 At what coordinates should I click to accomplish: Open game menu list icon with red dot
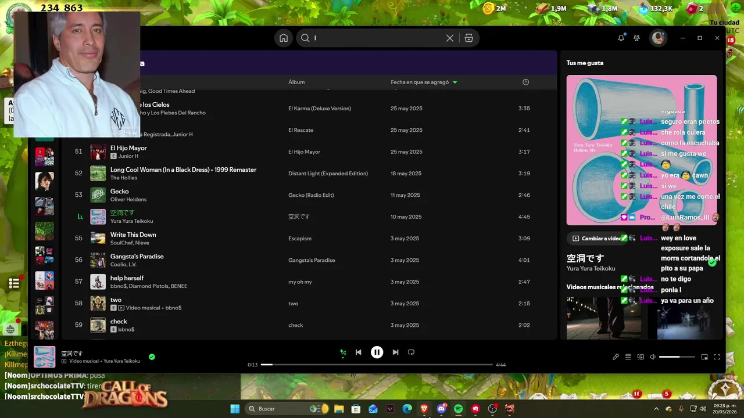click(x=14, y=283)
